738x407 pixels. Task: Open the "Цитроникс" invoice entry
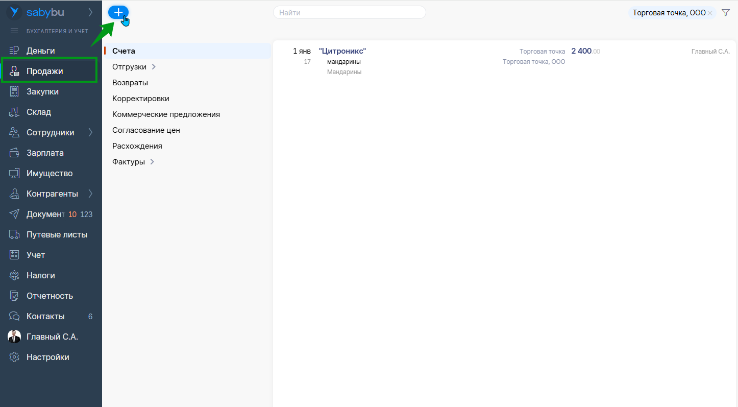point(342,51)
